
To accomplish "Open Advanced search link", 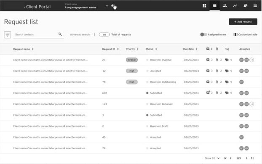I will tap(80, 34).
